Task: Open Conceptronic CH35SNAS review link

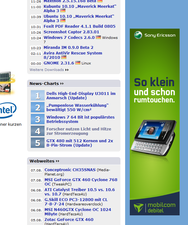Action: point(70,170)
